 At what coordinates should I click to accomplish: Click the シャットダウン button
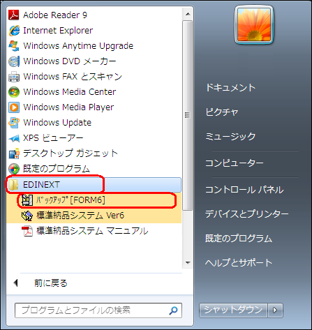[233, 310]
